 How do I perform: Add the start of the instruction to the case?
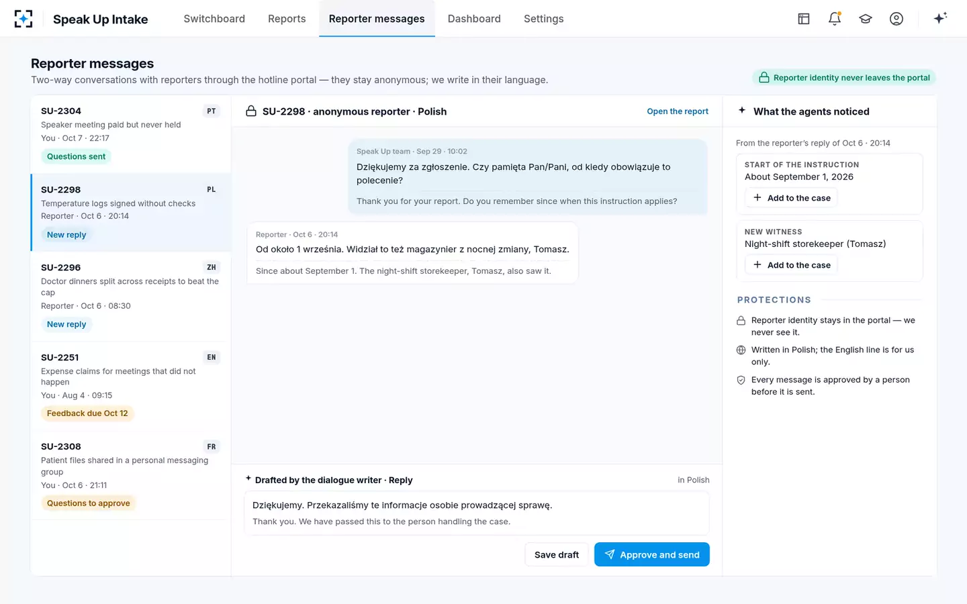click(792, 198)
